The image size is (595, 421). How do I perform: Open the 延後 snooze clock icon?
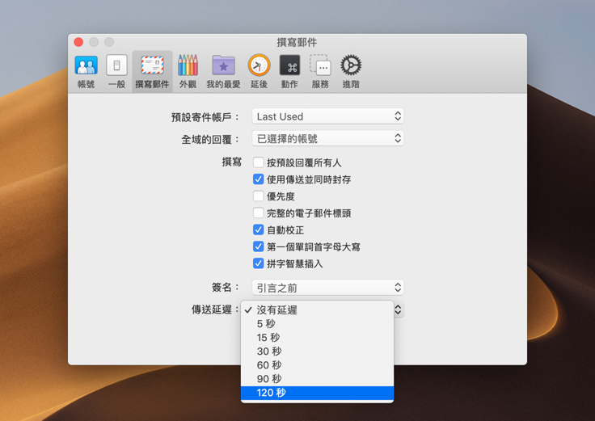pyautogui.click(x=260, y=72)
